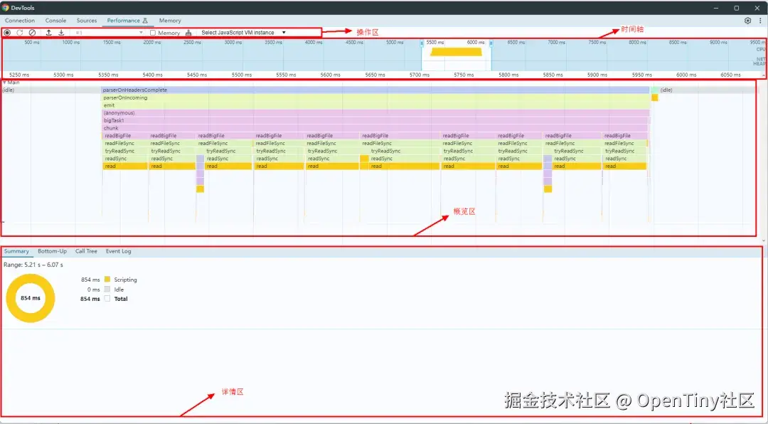The height and width of the screenshot is (424, 768).
Task: Select the leftmost readFileSync call bar
Action: tap(125, 143)
